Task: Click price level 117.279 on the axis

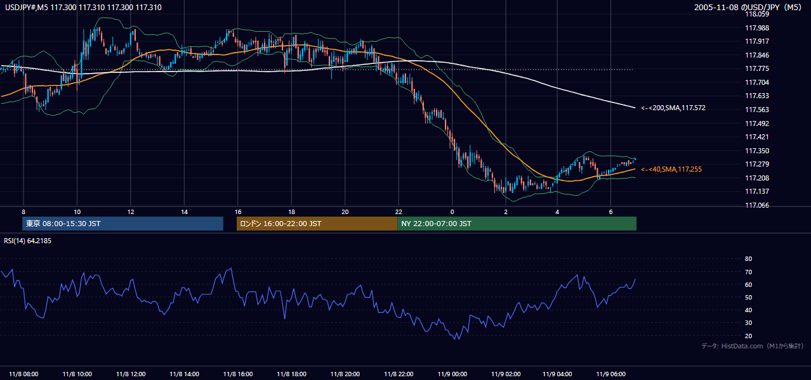Action: pos(757,164)
